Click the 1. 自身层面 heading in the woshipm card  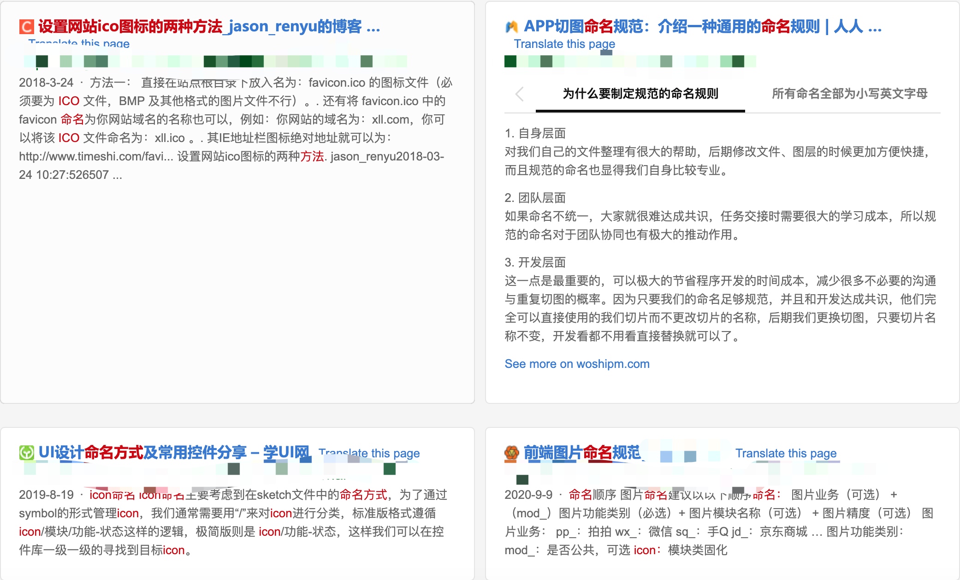pos(535,133)
